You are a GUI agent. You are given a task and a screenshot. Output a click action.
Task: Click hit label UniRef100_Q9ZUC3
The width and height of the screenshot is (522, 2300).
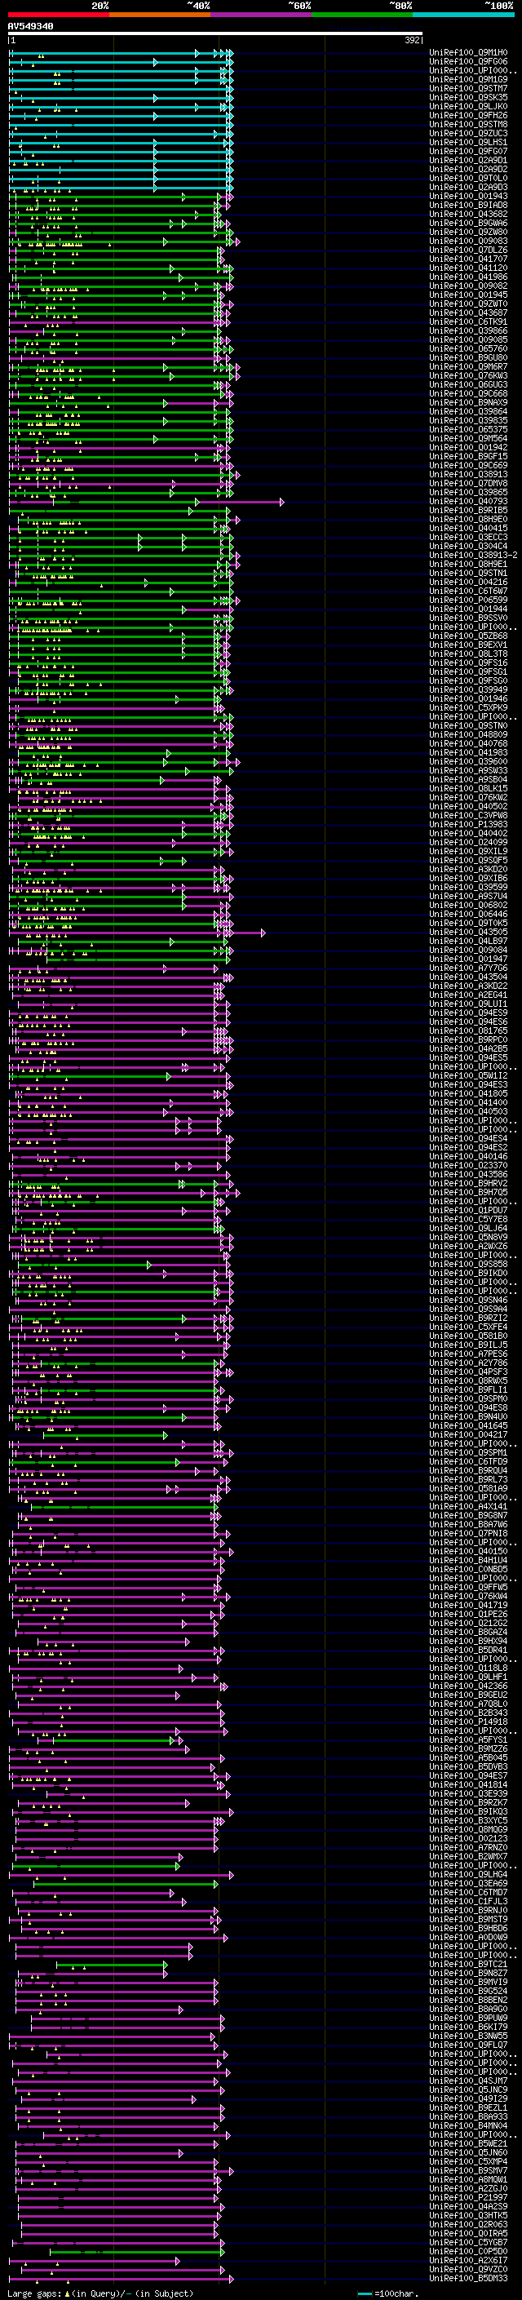pos(468,133)
